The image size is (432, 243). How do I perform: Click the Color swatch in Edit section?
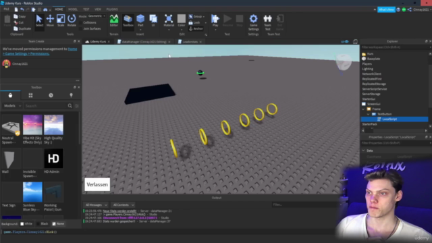point(182,19)
